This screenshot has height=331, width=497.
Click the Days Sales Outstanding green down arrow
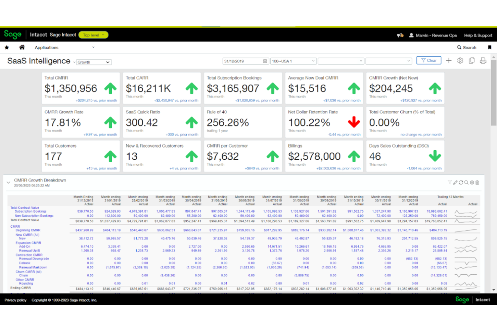pyautogui.click(x=435, y=156)
